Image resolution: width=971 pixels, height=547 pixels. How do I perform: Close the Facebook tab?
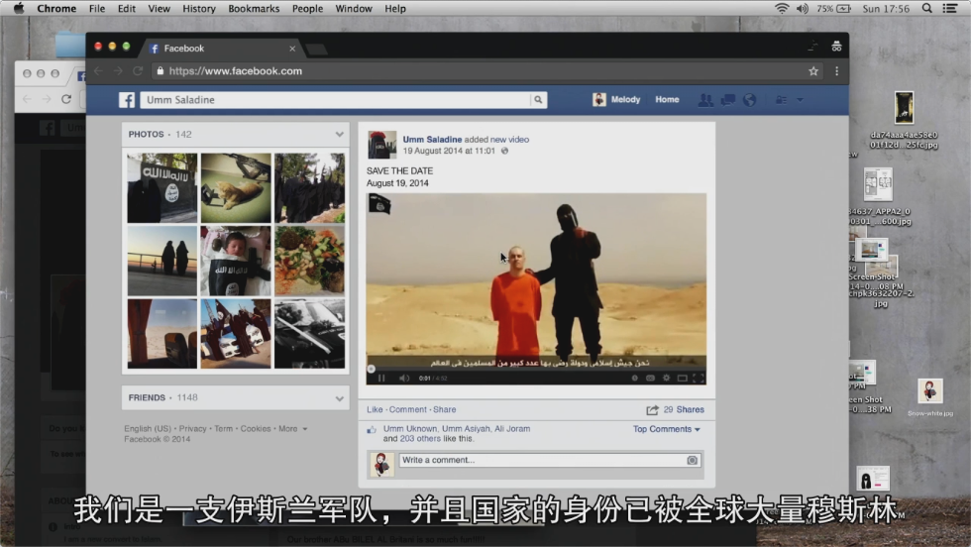(x=292, y=49)
